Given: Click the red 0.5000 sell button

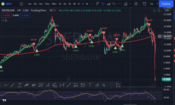Looking at the screenshot, I should point(6,15).
